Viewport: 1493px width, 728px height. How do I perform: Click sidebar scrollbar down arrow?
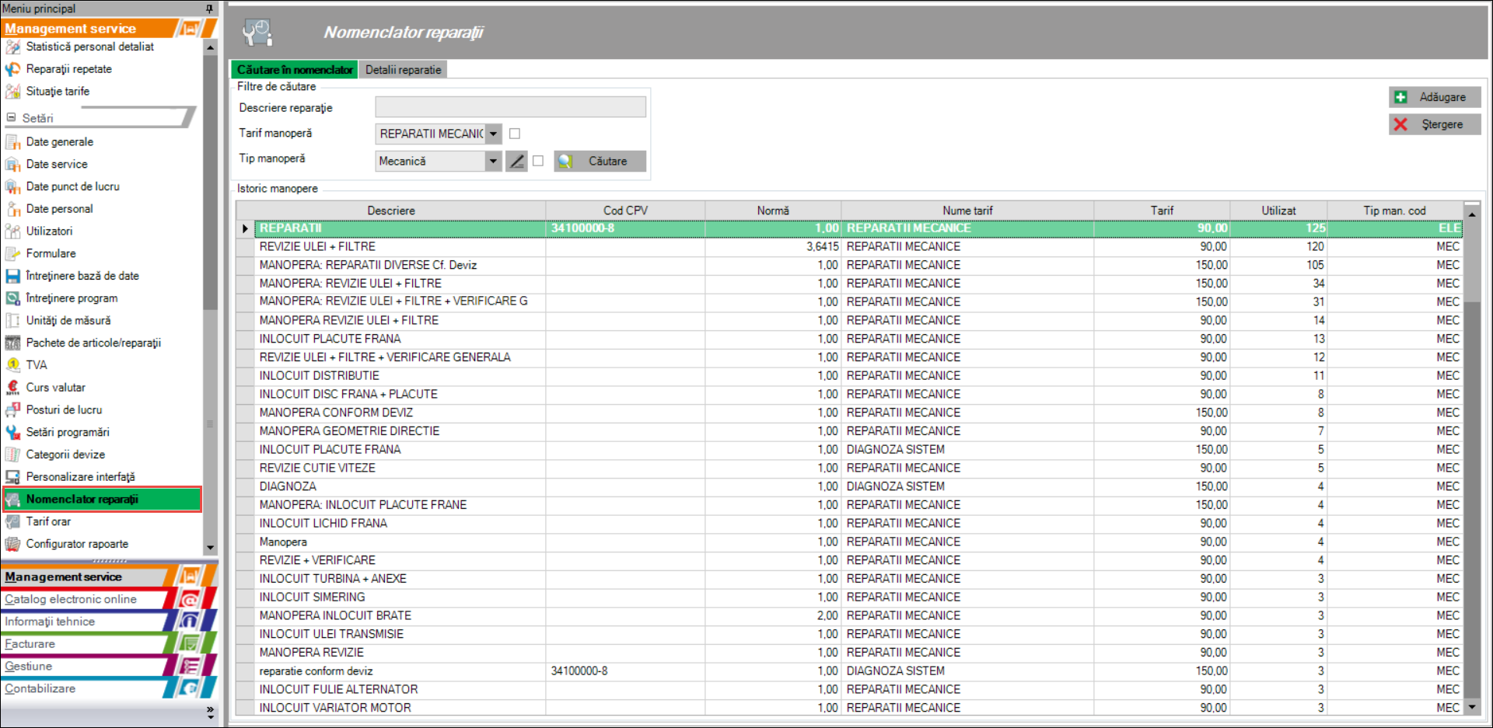210,548
